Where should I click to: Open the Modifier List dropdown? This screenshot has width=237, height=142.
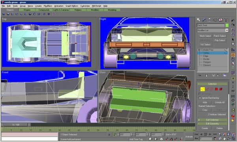213,30
